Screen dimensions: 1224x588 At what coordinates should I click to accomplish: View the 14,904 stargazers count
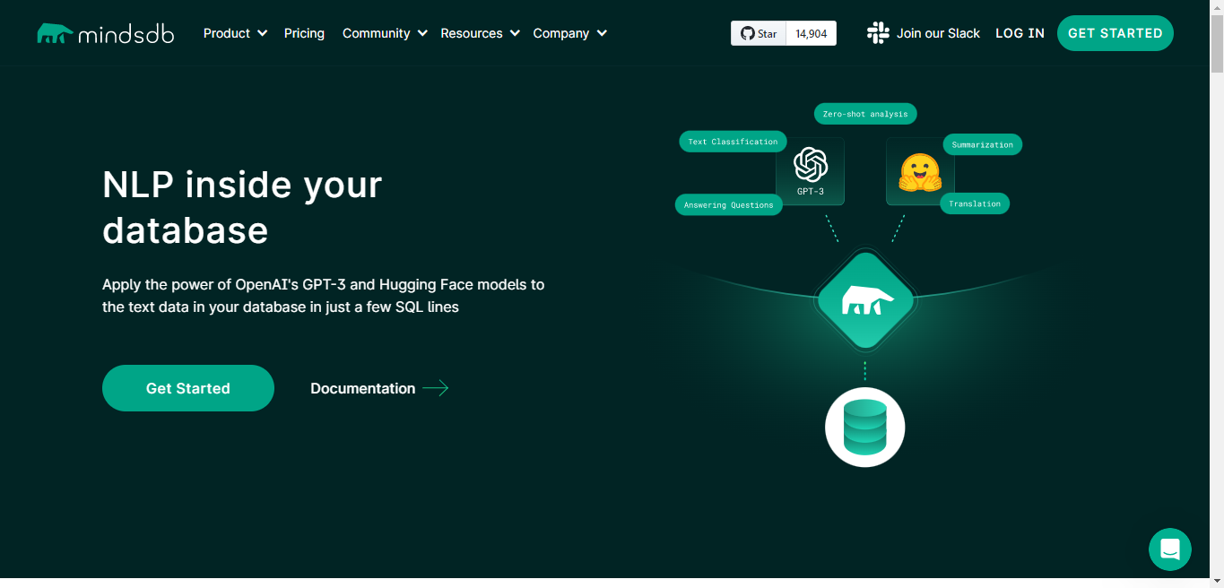coord(812,33)
